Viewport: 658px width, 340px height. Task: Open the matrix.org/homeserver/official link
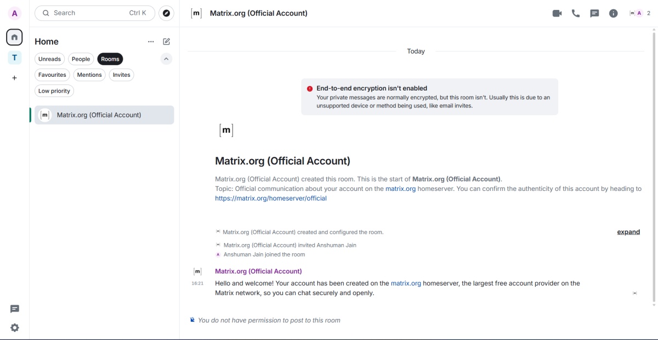pyautogui.click(x=271, y=198)
